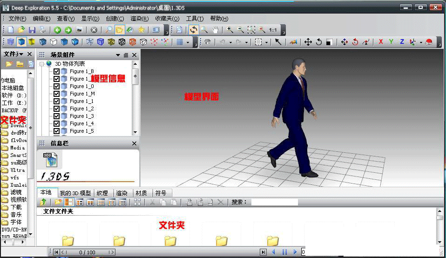Screen dimensions: 446x258
Task: Switch to the 我的 3D 模型 tab
Action: 75,193
